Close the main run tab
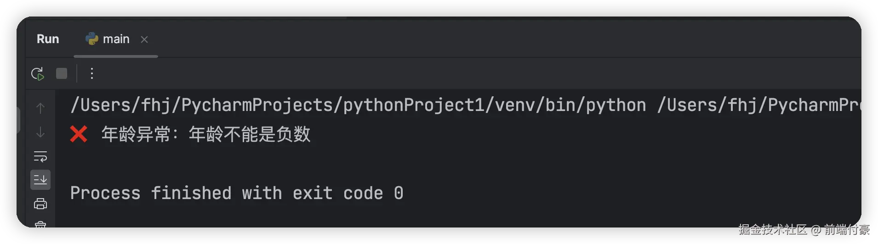878x244 pixels. coord(144,40)
